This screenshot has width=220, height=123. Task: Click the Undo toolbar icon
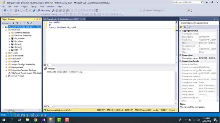84,11
